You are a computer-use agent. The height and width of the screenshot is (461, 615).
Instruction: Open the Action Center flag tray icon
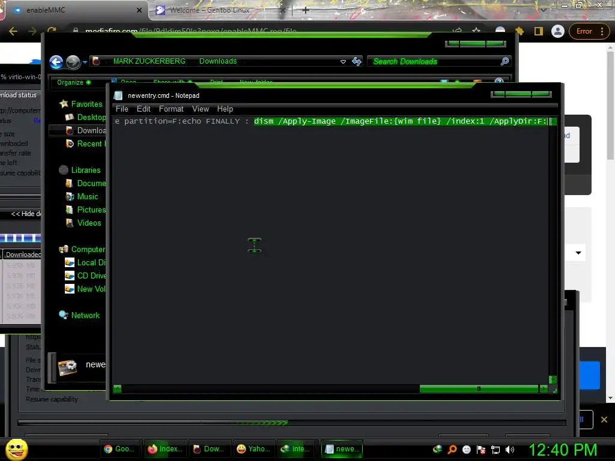[481, 450]
